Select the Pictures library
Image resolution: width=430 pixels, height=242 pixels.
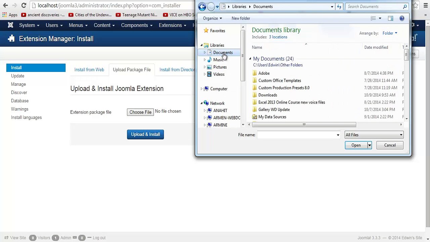pyautogui.click(x=217, y=67)
